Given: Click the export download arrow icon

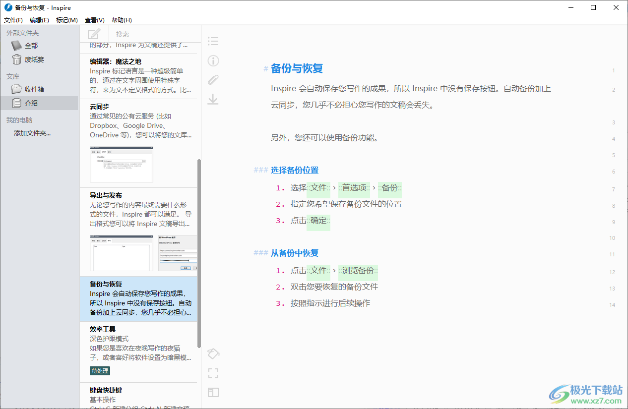Looking at the screenshot, I should [x=213, y=99].
